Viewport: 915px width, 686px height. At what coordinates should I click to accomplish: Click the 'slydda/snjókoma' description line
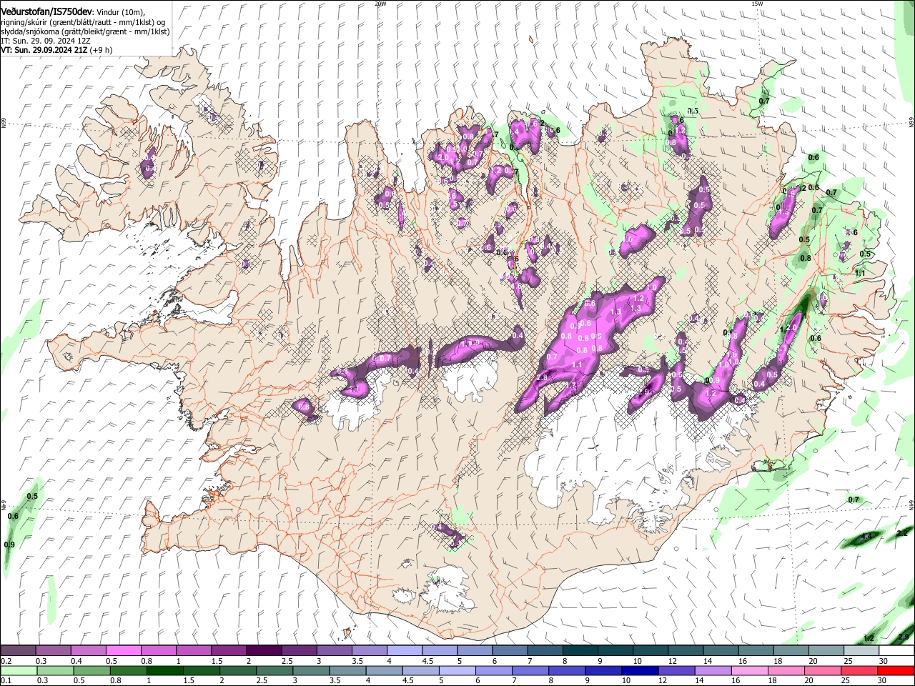coord(85,31)
